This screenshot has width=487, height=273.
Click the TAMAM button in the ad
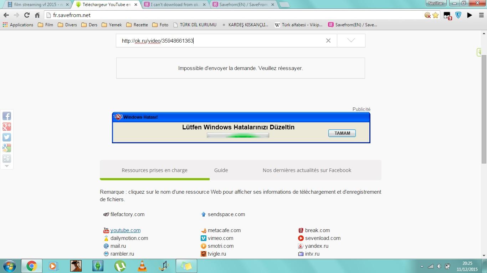coord(342,133)
